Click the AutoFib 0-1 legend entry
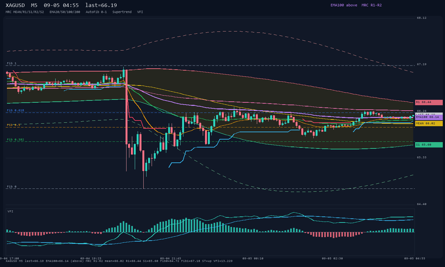445x267 pixels. (96, 12)
